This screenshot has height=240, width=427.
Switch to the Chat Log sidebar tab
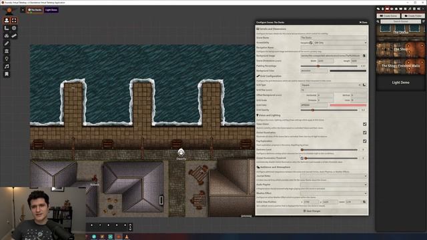pyautogui.click(x=378, y=9)
